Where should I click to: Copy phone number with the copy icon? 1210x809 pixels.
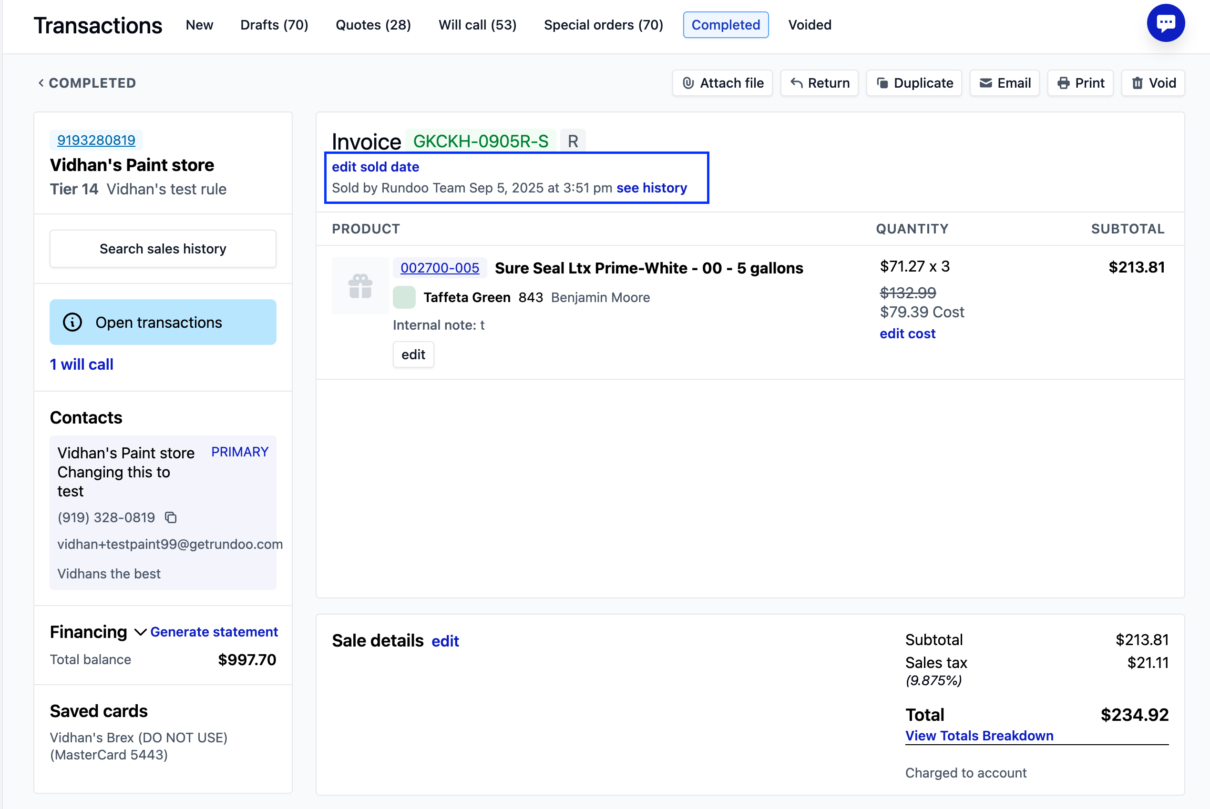[x=171, y=517]
